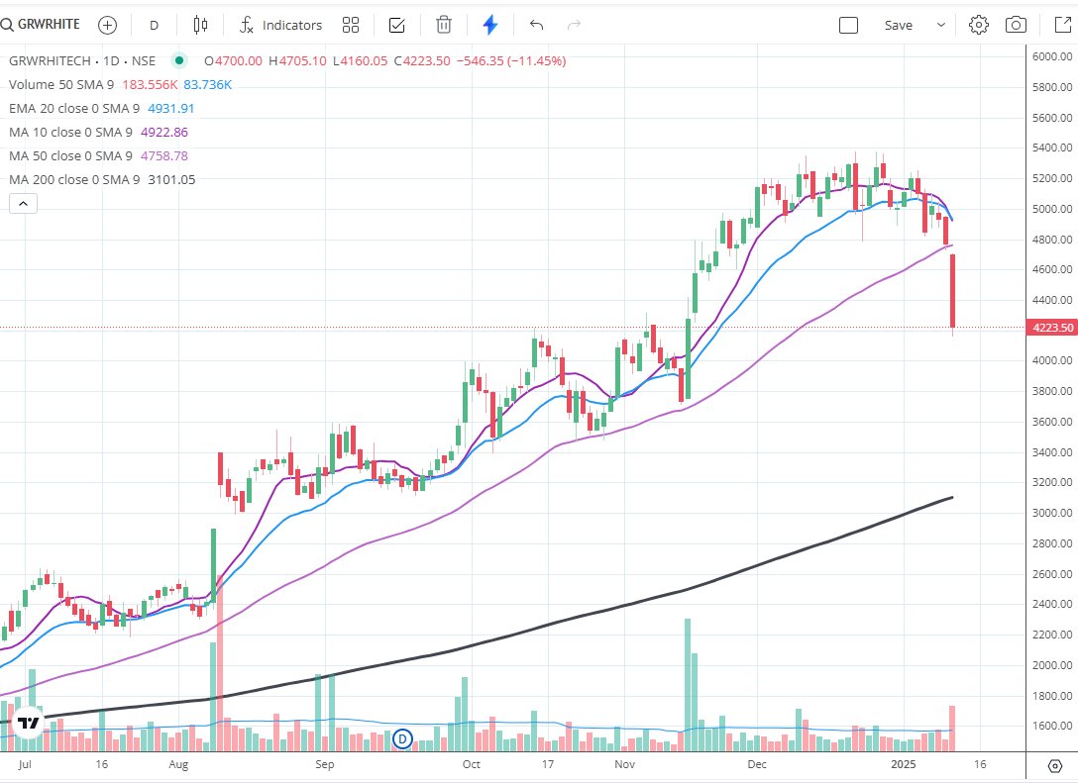Click the TradingView logo watermark
This screenshot has width=1078, height=783.
click(x=27, y=726)
